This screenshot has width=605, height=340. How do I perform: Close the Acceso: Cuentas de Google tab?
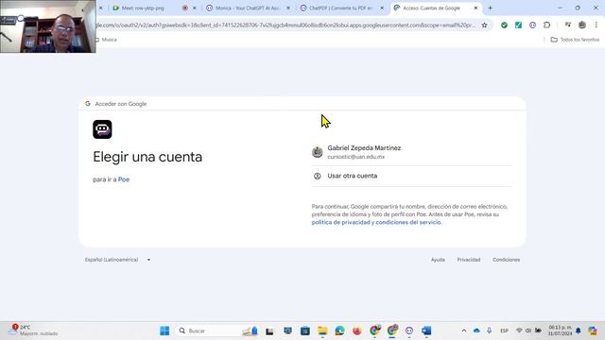(x=475, y=8)
